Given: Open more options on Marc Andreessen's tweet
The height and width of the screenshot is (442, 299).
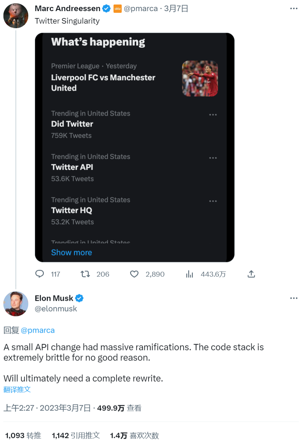Looking at the screenshot, I should point(294,8).
